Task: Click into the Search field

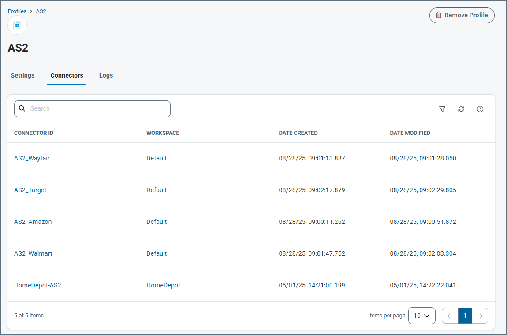Action: click(97, 109)
